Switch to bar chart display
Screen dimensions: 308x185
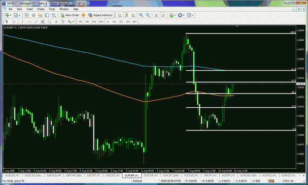point(120,15)
